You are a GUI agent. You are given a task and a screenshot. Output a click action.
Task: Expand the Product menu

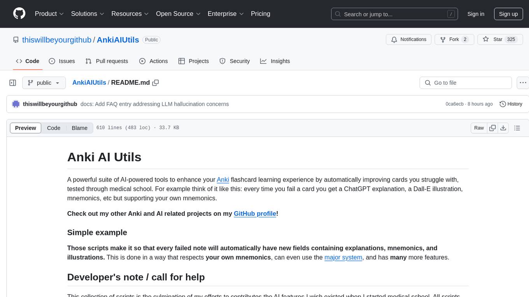(49, 14)
